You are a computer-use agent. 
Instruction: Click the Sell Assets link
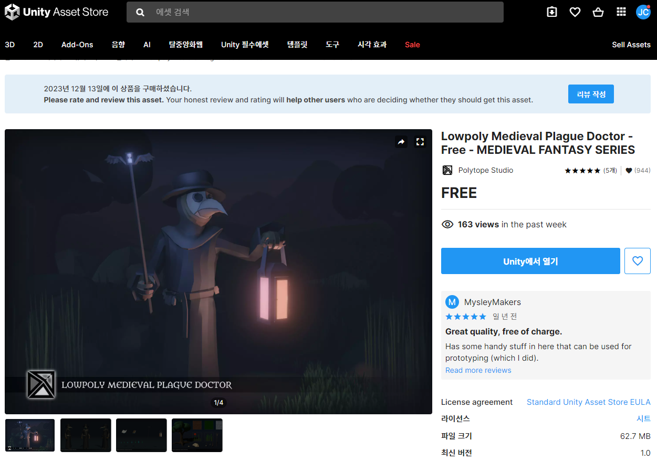[631, 45]
